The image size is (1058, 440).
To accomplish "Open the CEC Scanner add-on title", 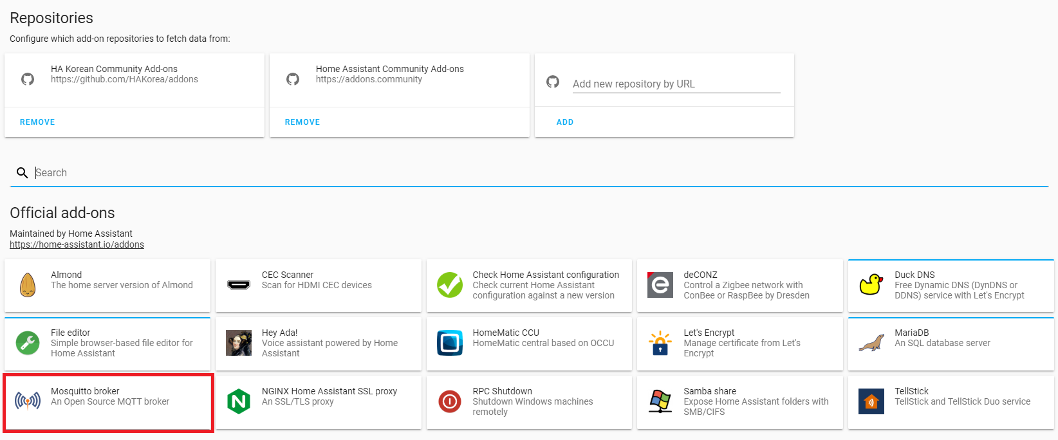I will coord(288,275).
